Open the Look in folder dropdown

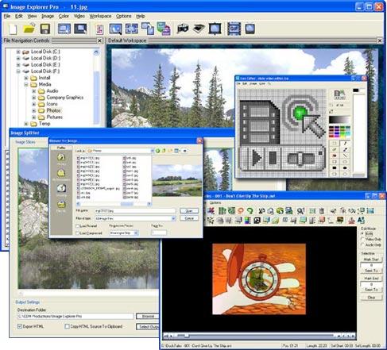point(152,151)
